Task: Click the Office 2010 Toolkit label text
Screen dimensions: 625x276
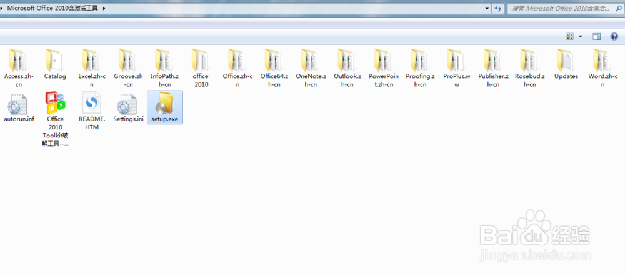Action: point(56,131)
